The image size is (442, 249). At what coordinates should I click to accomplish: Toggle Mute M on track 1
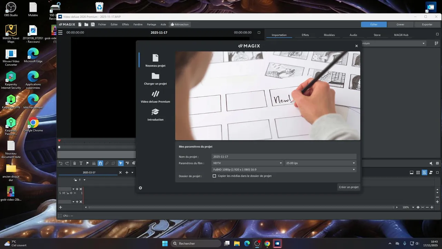64,193
